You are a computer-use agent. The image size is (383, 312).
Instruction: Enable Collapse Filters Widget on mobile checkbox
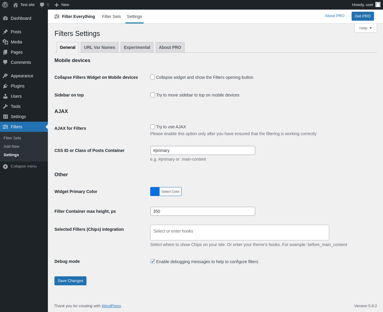click(153, 77)
